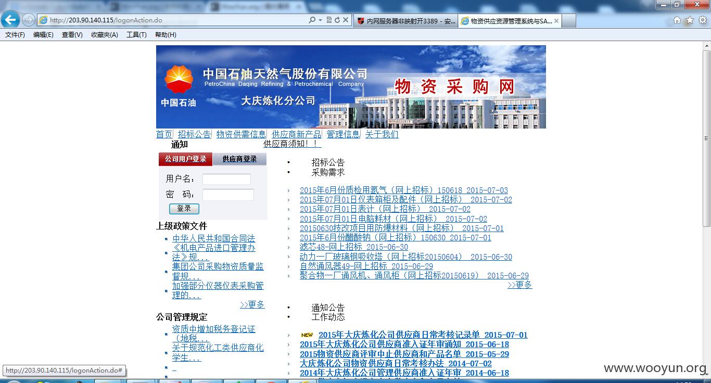Screen dimensions: 711x383
Task: Open 供应商新产品 navigation link
Action: coord(296,134)
